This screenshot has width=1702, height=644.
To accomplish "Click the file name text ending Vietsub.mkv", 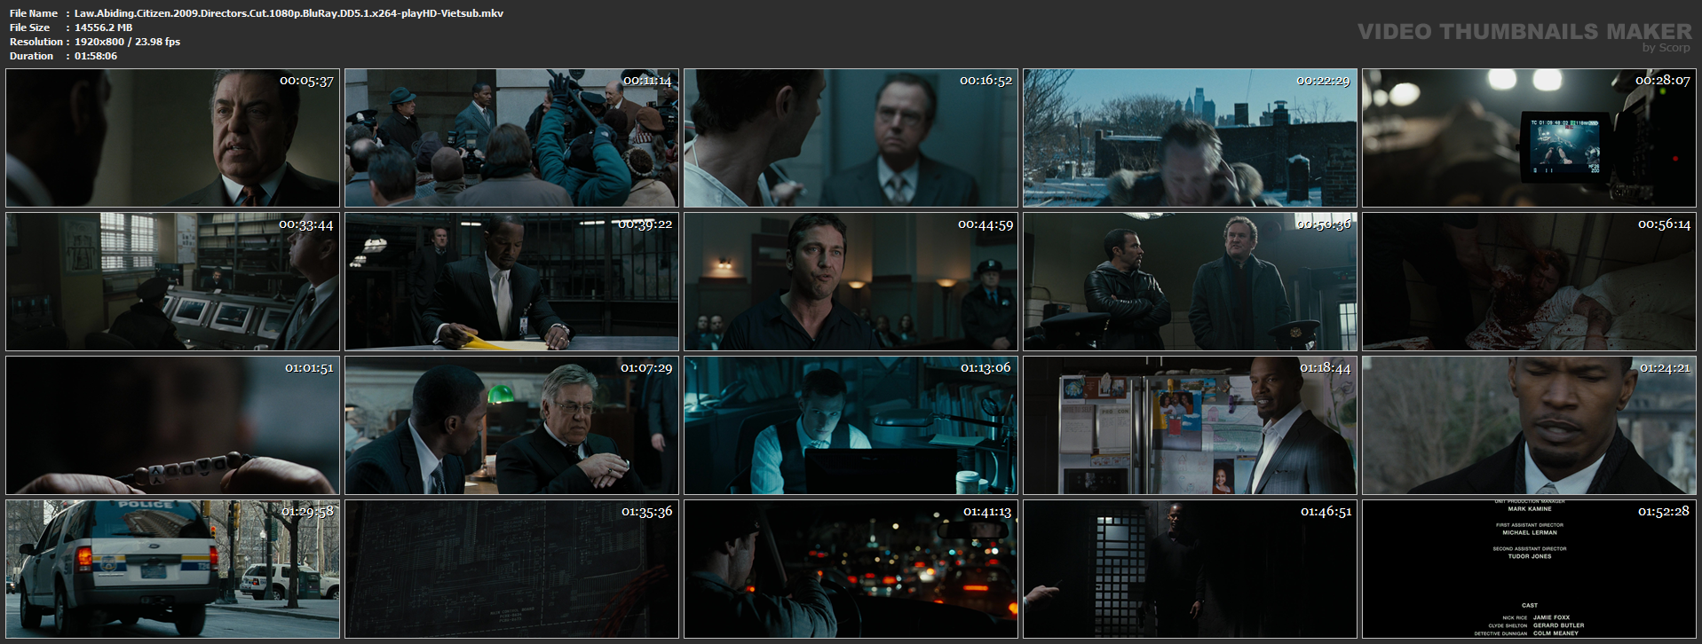I will tap(289, 13).
